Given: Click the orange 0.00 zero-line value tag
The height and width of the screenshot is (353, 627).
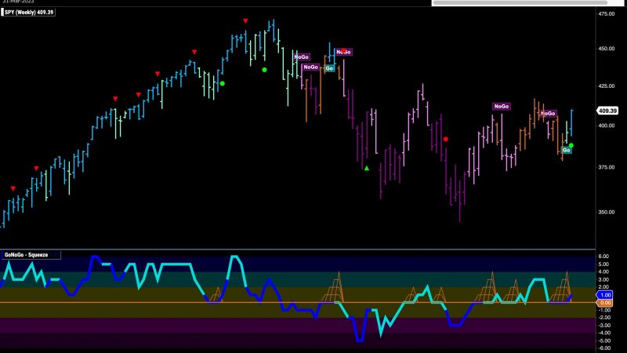Looking at the screenshot, I should (605, 303).
